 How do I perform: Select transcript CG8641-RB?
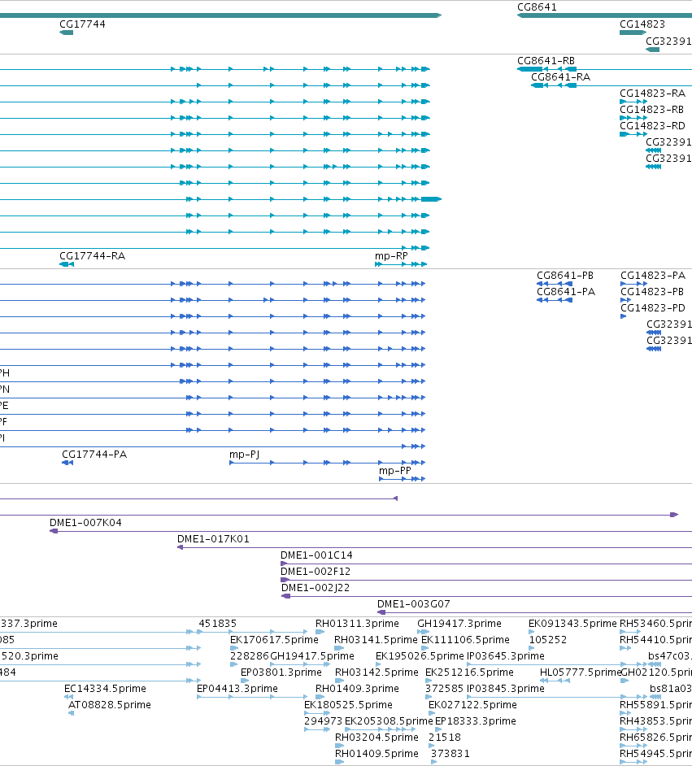(546, 61)
